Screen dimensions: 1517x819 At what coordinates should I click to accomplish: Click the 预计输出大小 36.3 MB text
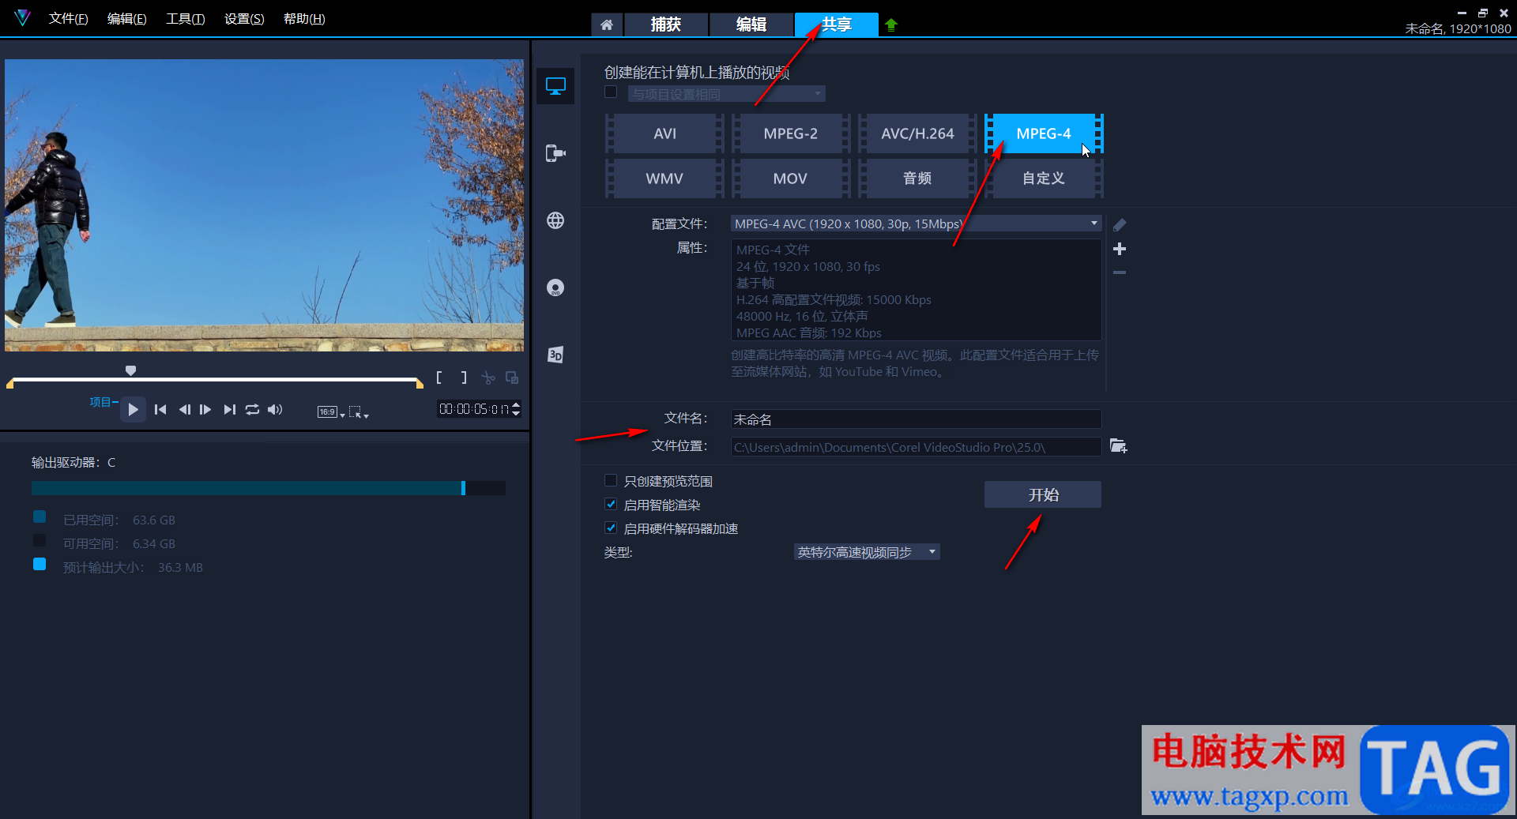133,567
